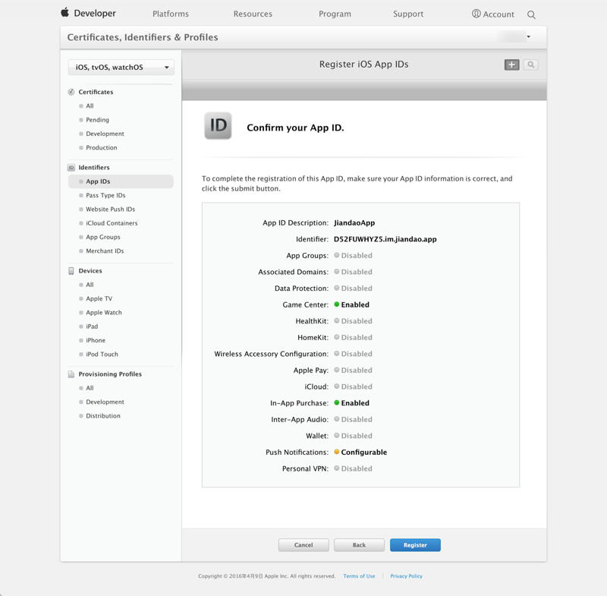Open the Platforms menu

(171, 14)
